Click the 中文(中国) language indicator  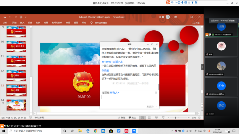coord(39,118)
